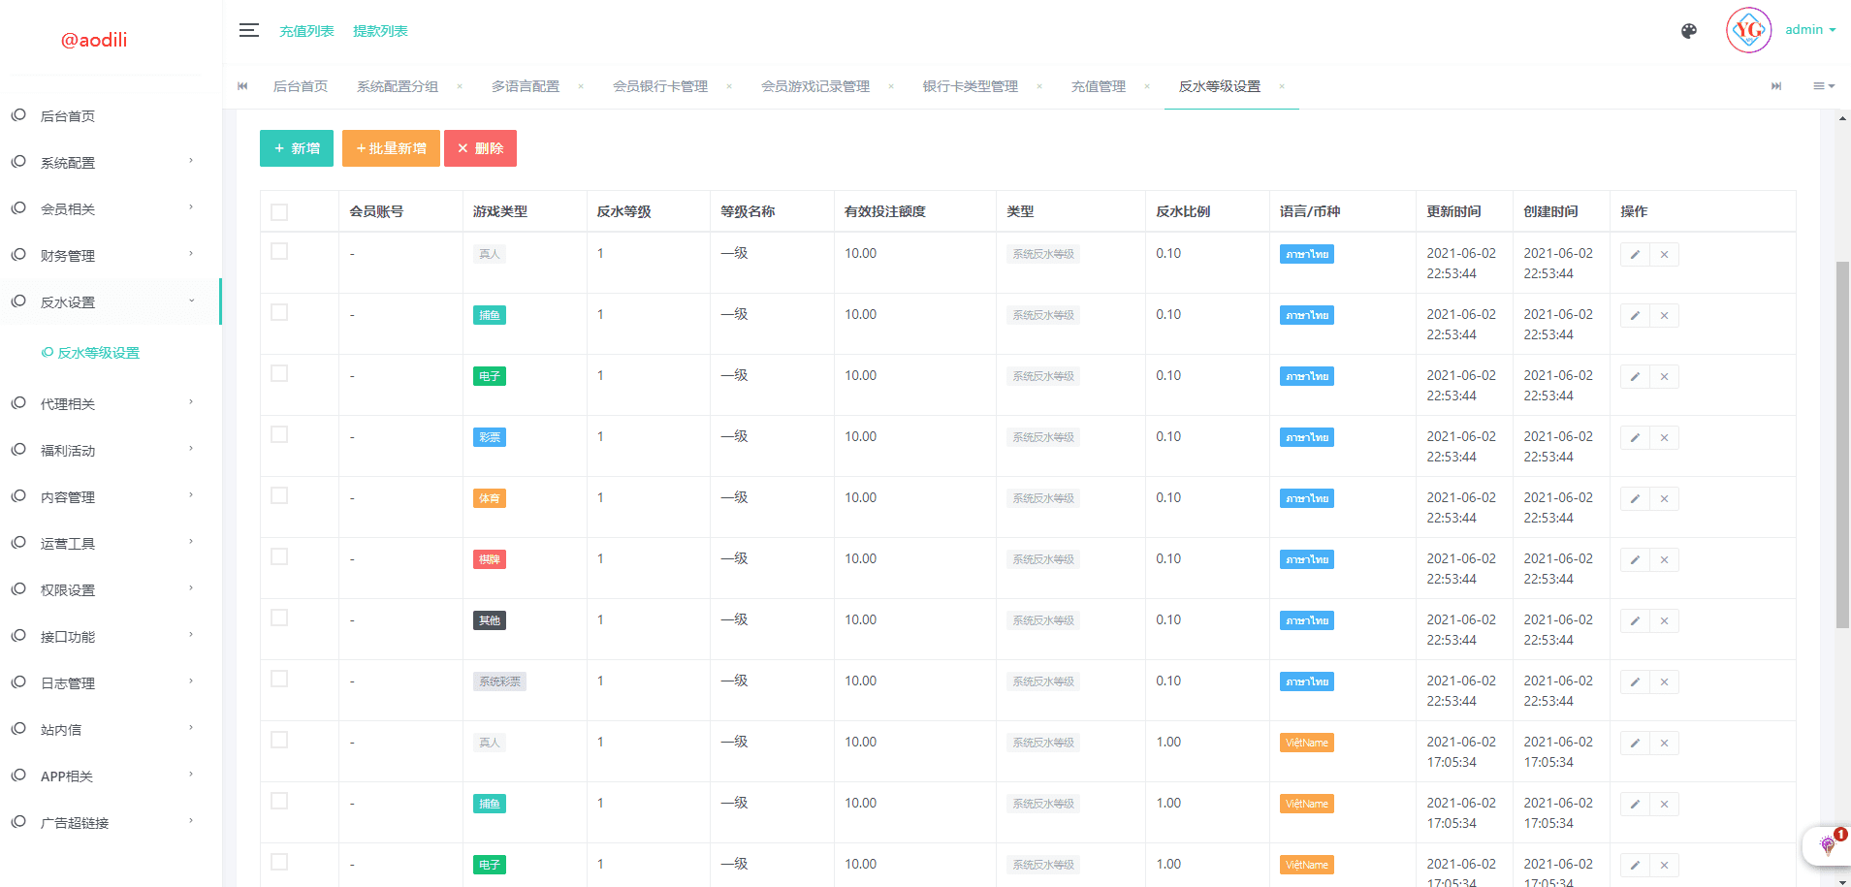Open the floating notification widget icon
This screenshot has width=1851, height=887.
tap(1828, 844)
